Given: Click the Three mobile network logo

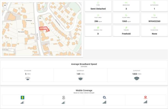Looking at the screenshot, I should 64,98.
